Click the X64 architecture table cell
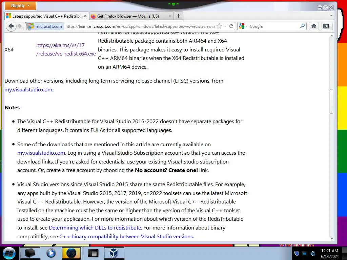Viewport: 347px width, 260px height. click(x=9, y=49)
